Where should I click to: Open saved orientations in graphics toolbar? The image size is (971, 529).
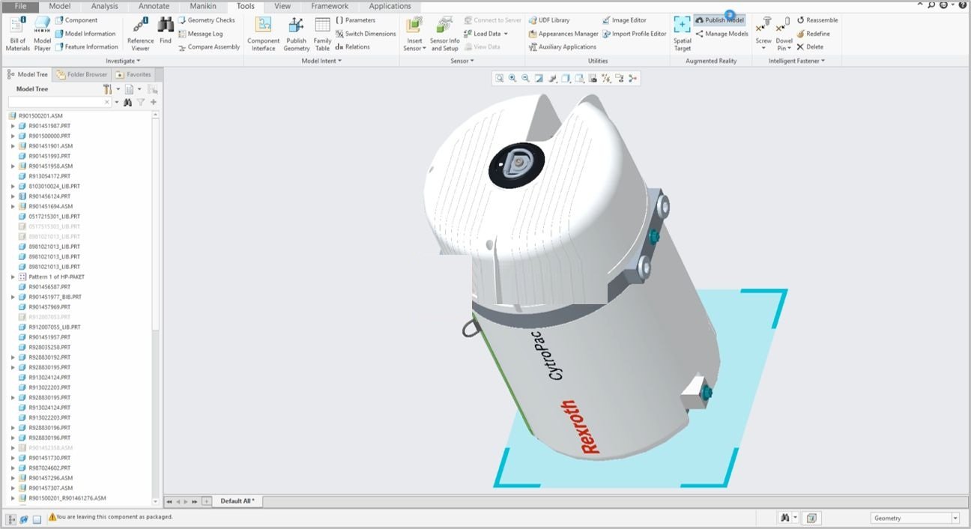[x=579, y=78]
